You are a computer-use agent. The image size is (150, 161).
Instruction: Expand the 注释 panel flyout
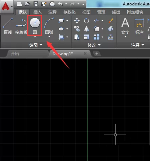click(x=138, y=45)
